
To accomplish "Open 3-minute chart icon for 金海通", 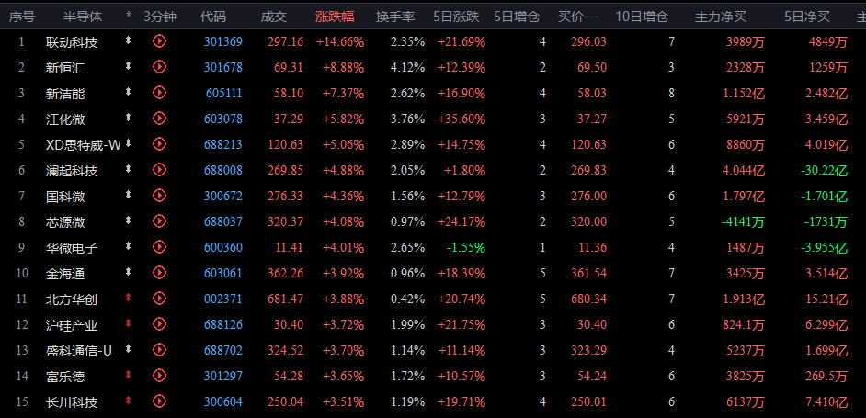I will (160, 273).
